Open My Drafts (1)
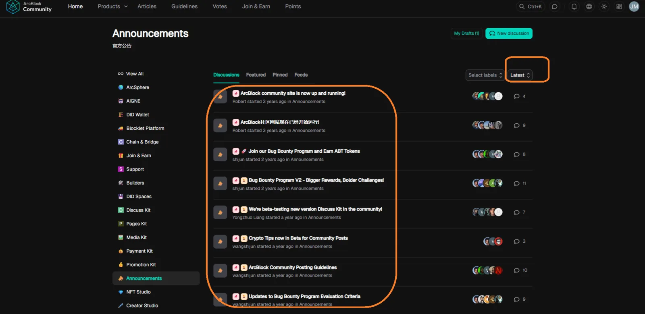 click(x=466, y=33)
